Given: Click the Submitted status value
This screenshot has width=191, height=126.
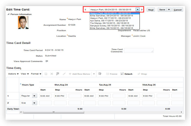Looking at the screenshot, I should [51, 56].
